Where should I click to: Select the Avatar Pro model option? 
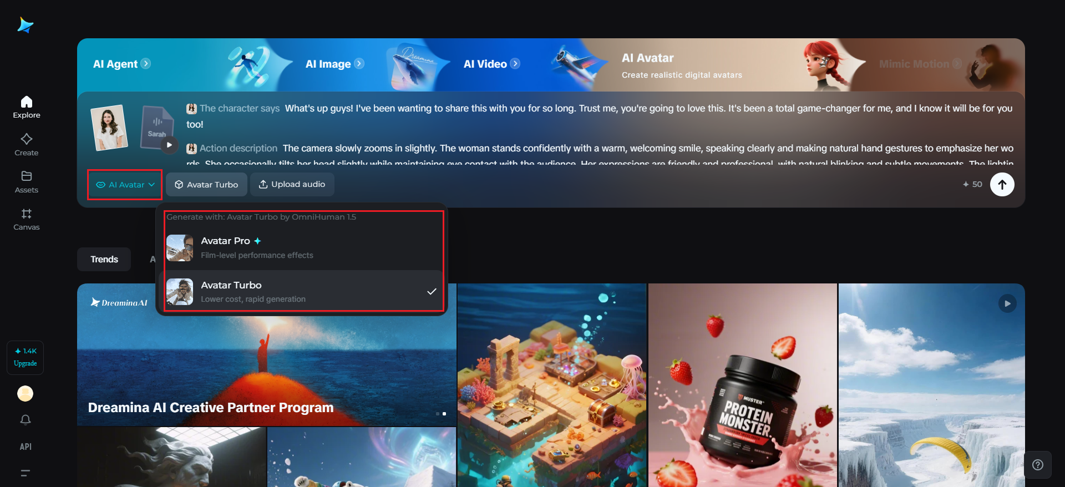[x=302, y=247]
